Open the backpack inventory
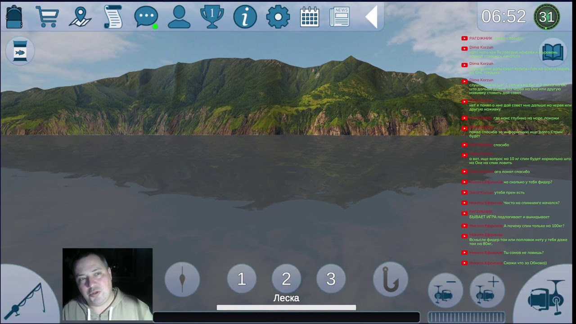This screenshot has height=324, width=576. pos(14,17)
